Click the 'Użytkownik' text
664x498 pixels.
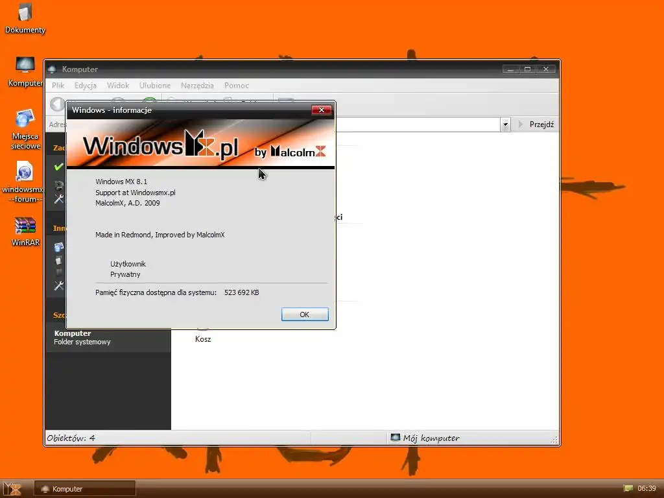[x=128, y=265]
